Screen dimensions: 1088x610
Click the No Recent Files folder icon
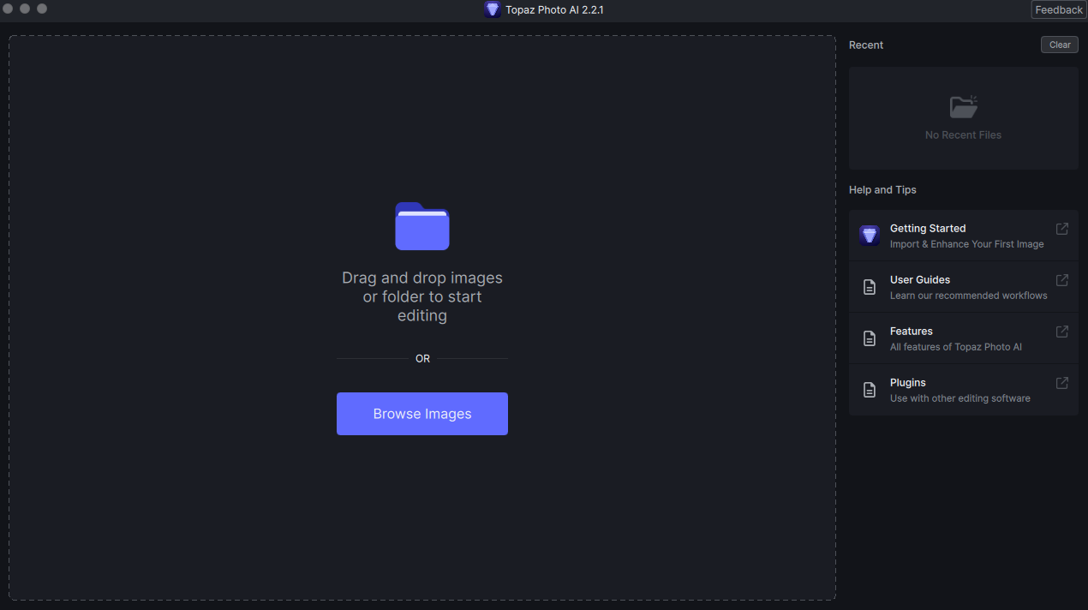(963, 107)
